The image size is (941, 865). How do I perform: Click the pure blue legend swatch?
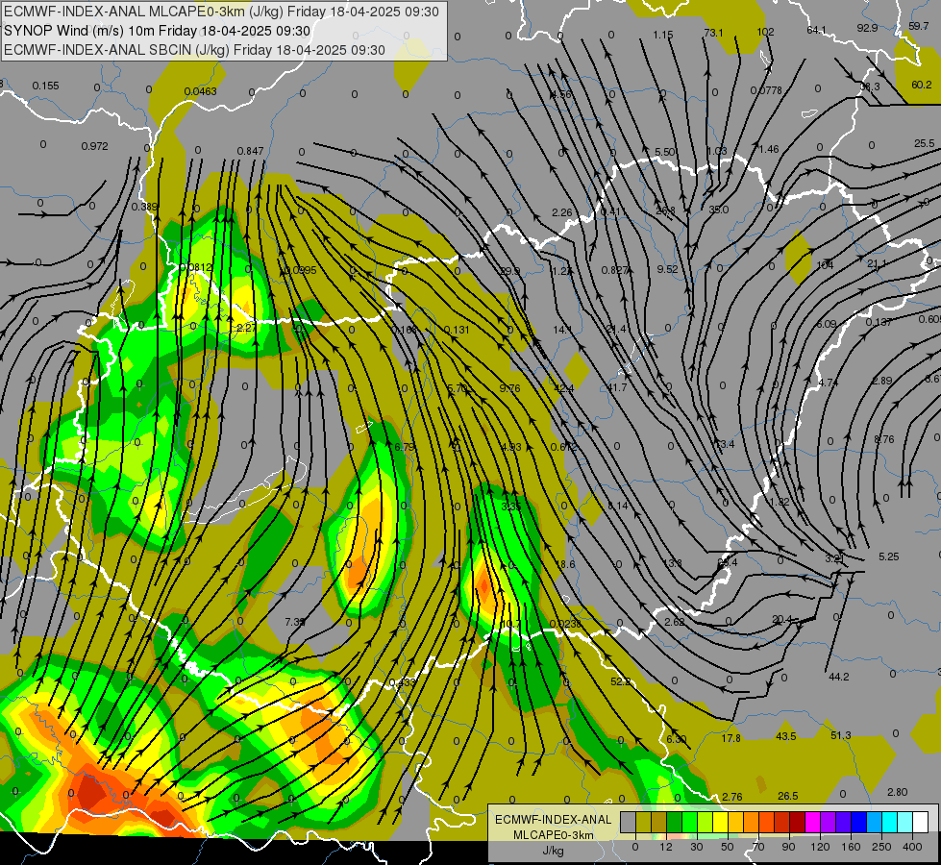pos(858,823)
